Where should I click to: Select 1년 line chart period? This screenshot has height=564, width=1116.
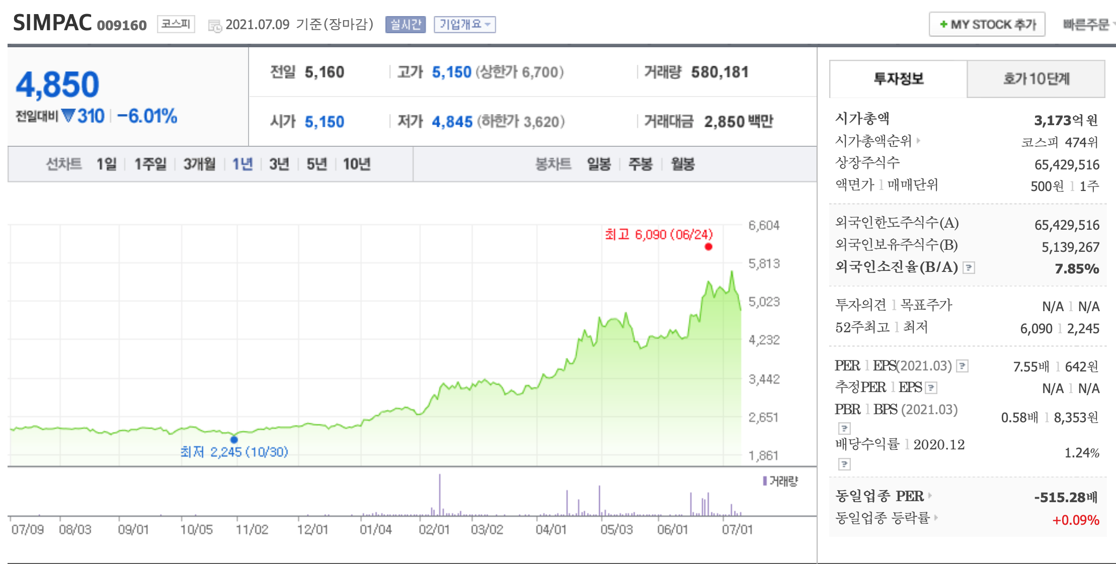pos(243,164)
